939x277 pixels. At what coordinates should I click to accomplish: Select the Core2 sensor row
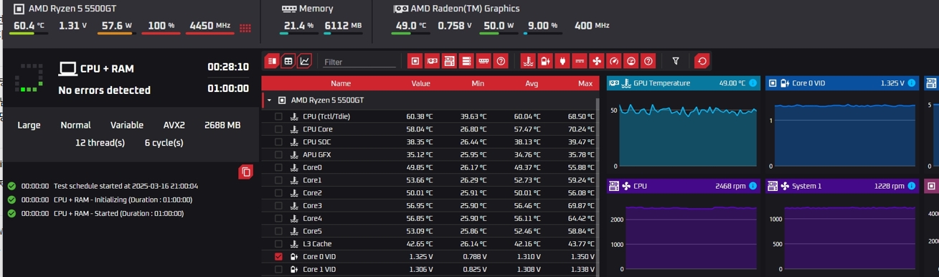(430, 193)
